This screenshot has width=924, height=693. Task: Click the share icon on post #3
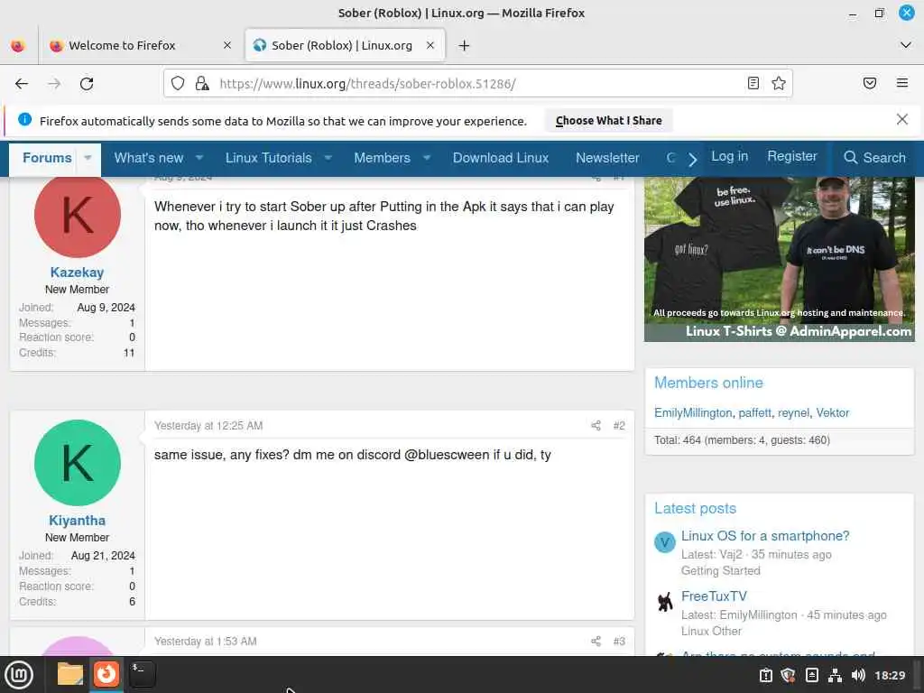(x=596, y=642)
